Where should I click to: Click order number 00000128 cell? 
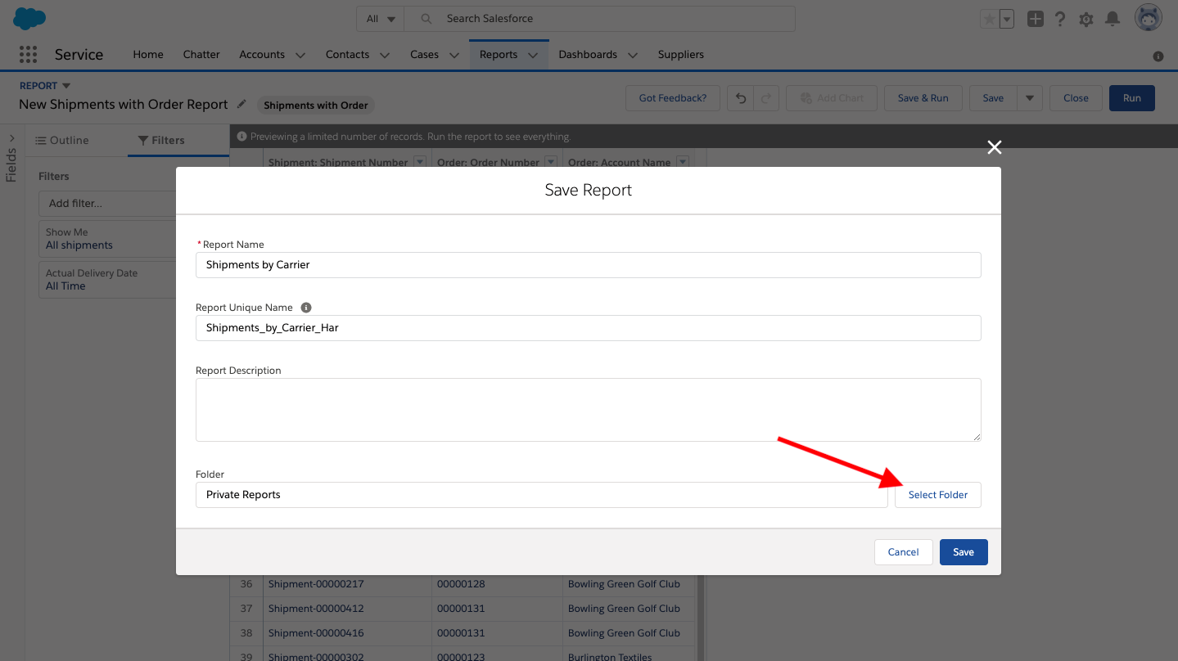pyautogui.click(x=497, y=584)
